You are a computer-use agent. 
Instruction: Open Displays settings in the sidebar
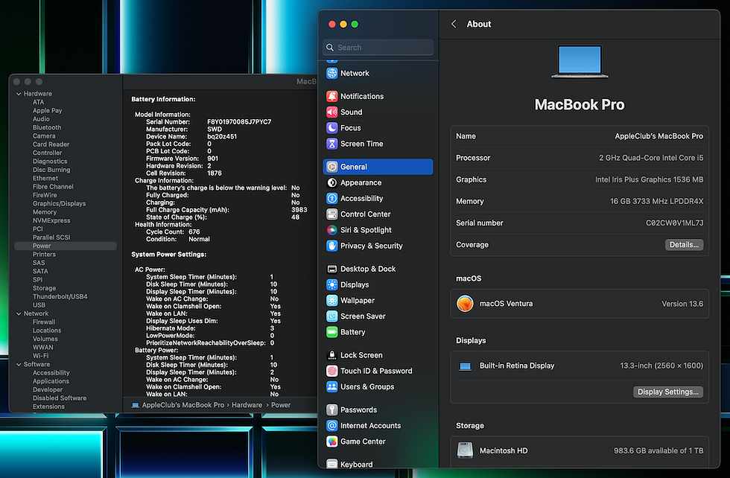[x=378, y=285]
